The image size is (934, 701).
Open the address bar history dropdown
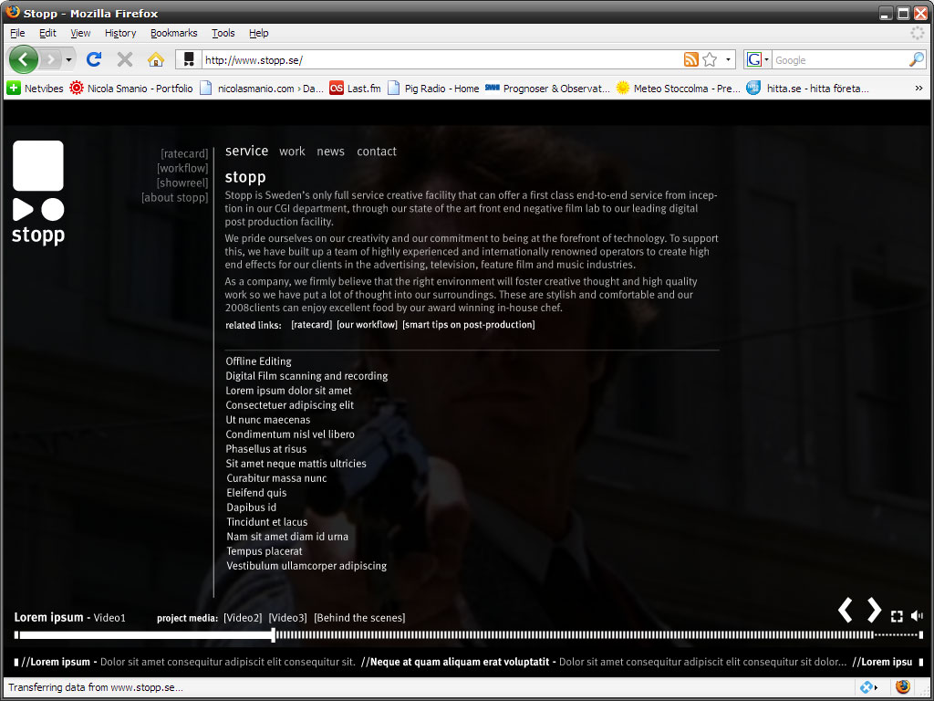728,59
